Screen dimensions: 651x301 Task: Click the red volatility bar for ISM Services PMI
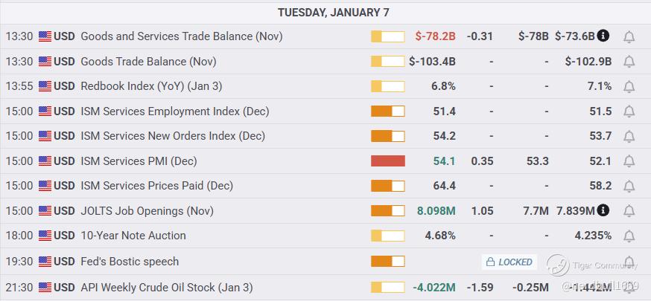(x=387, y=161)
